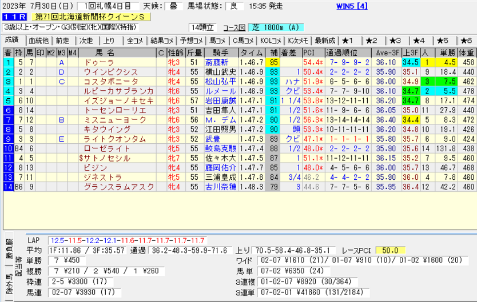
Task: Select finishing position 1 cell
Action: tap(8, 62)
